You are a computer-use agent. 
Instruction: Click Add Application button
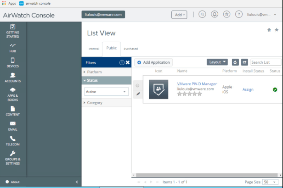coord(153,62)
